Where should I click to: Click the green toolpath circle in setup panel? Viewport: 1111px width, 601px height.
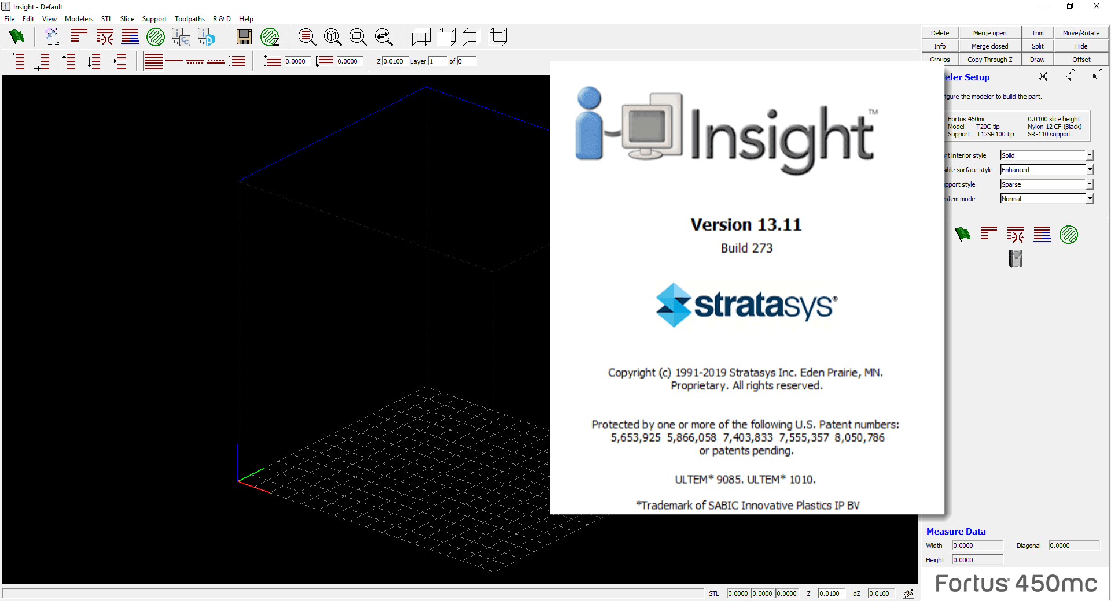pos(1069,235)
